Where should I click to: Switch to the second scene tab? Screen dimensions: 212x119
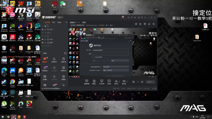[x=54, y=22]
